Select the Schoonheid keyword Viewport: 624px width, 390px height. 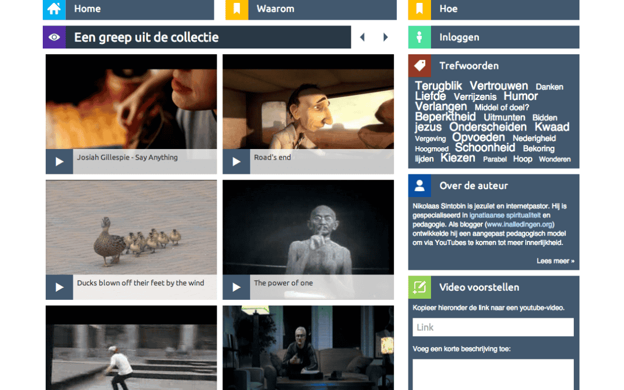(485, 148)
